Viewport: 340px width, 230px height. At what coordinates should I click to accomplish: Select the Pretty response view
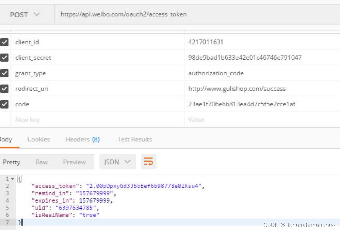12,162
